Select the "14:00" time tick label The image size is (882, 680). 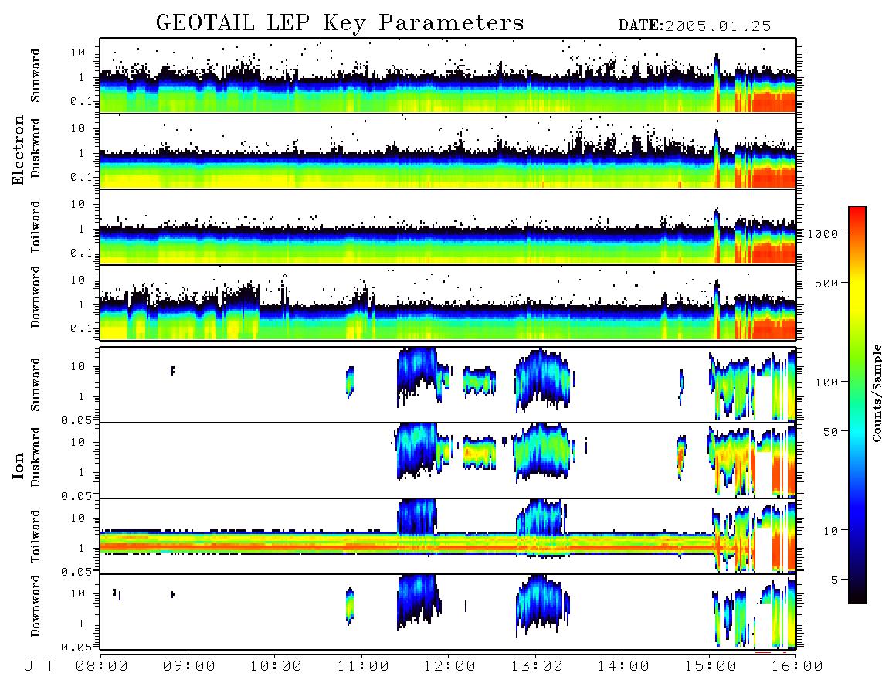click(622, 667)
